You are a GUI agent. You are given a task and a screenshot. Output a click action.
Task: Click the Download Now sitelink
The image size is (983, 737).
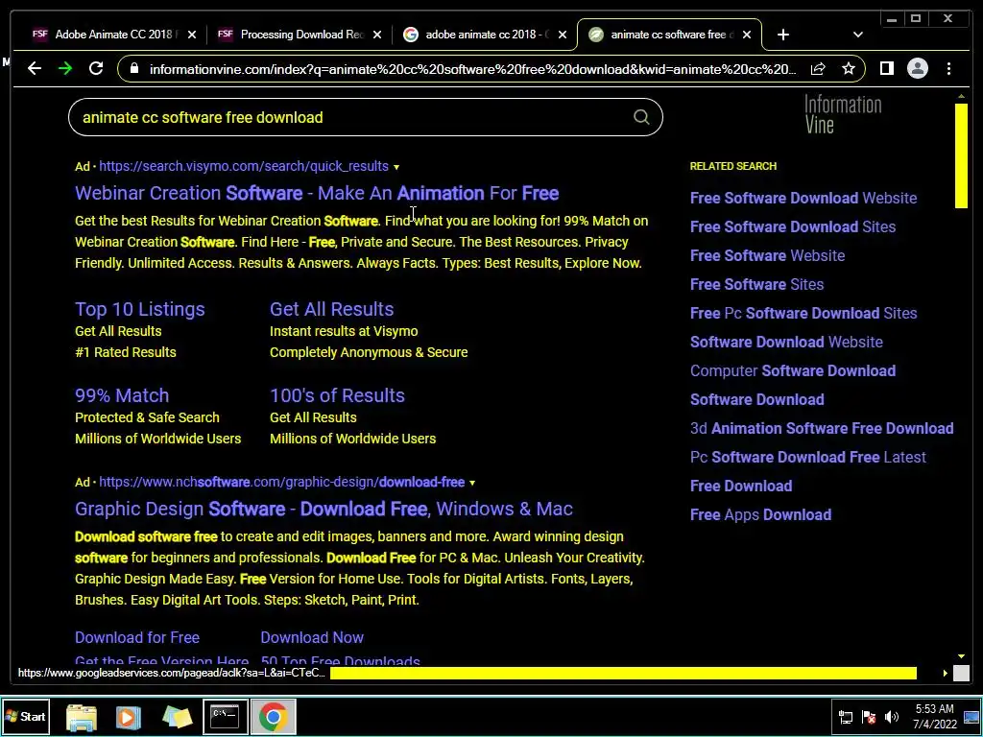(312, 637)
